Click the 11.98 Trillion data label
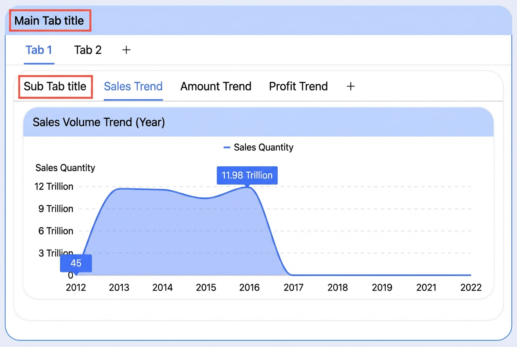 point(247,176)
